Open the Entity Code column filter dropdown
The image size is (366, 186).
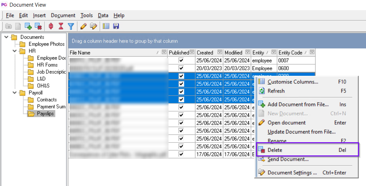tap(312, 52)
